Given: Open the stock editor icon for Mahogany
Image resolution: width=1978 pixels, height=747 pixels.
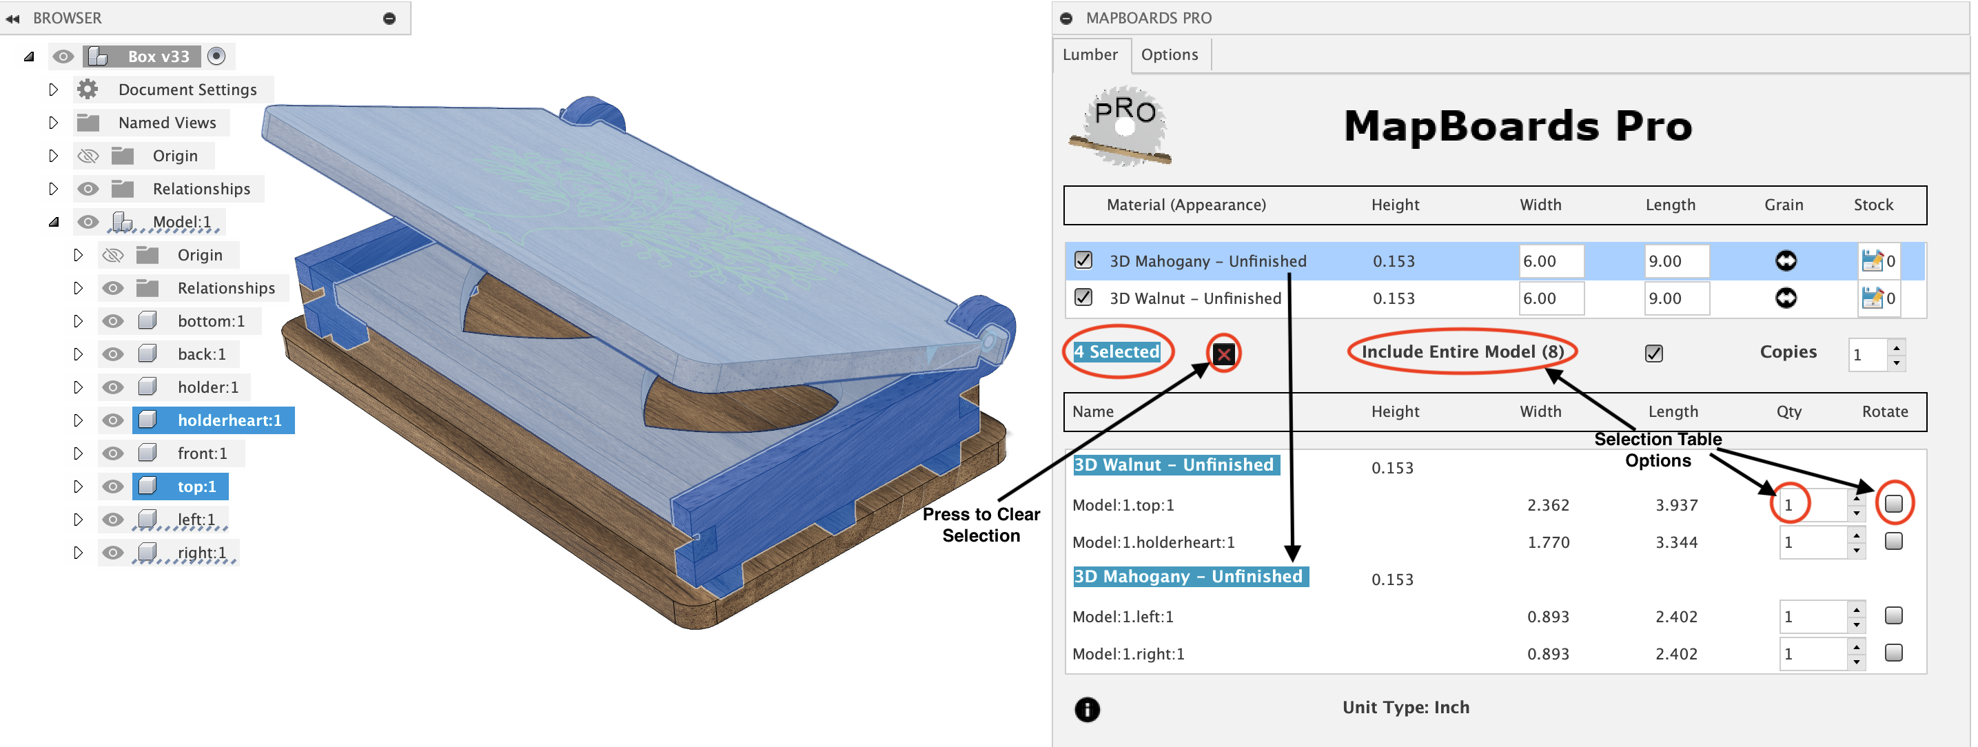Looking at the screenshot, I should (x=1871, y=261).
